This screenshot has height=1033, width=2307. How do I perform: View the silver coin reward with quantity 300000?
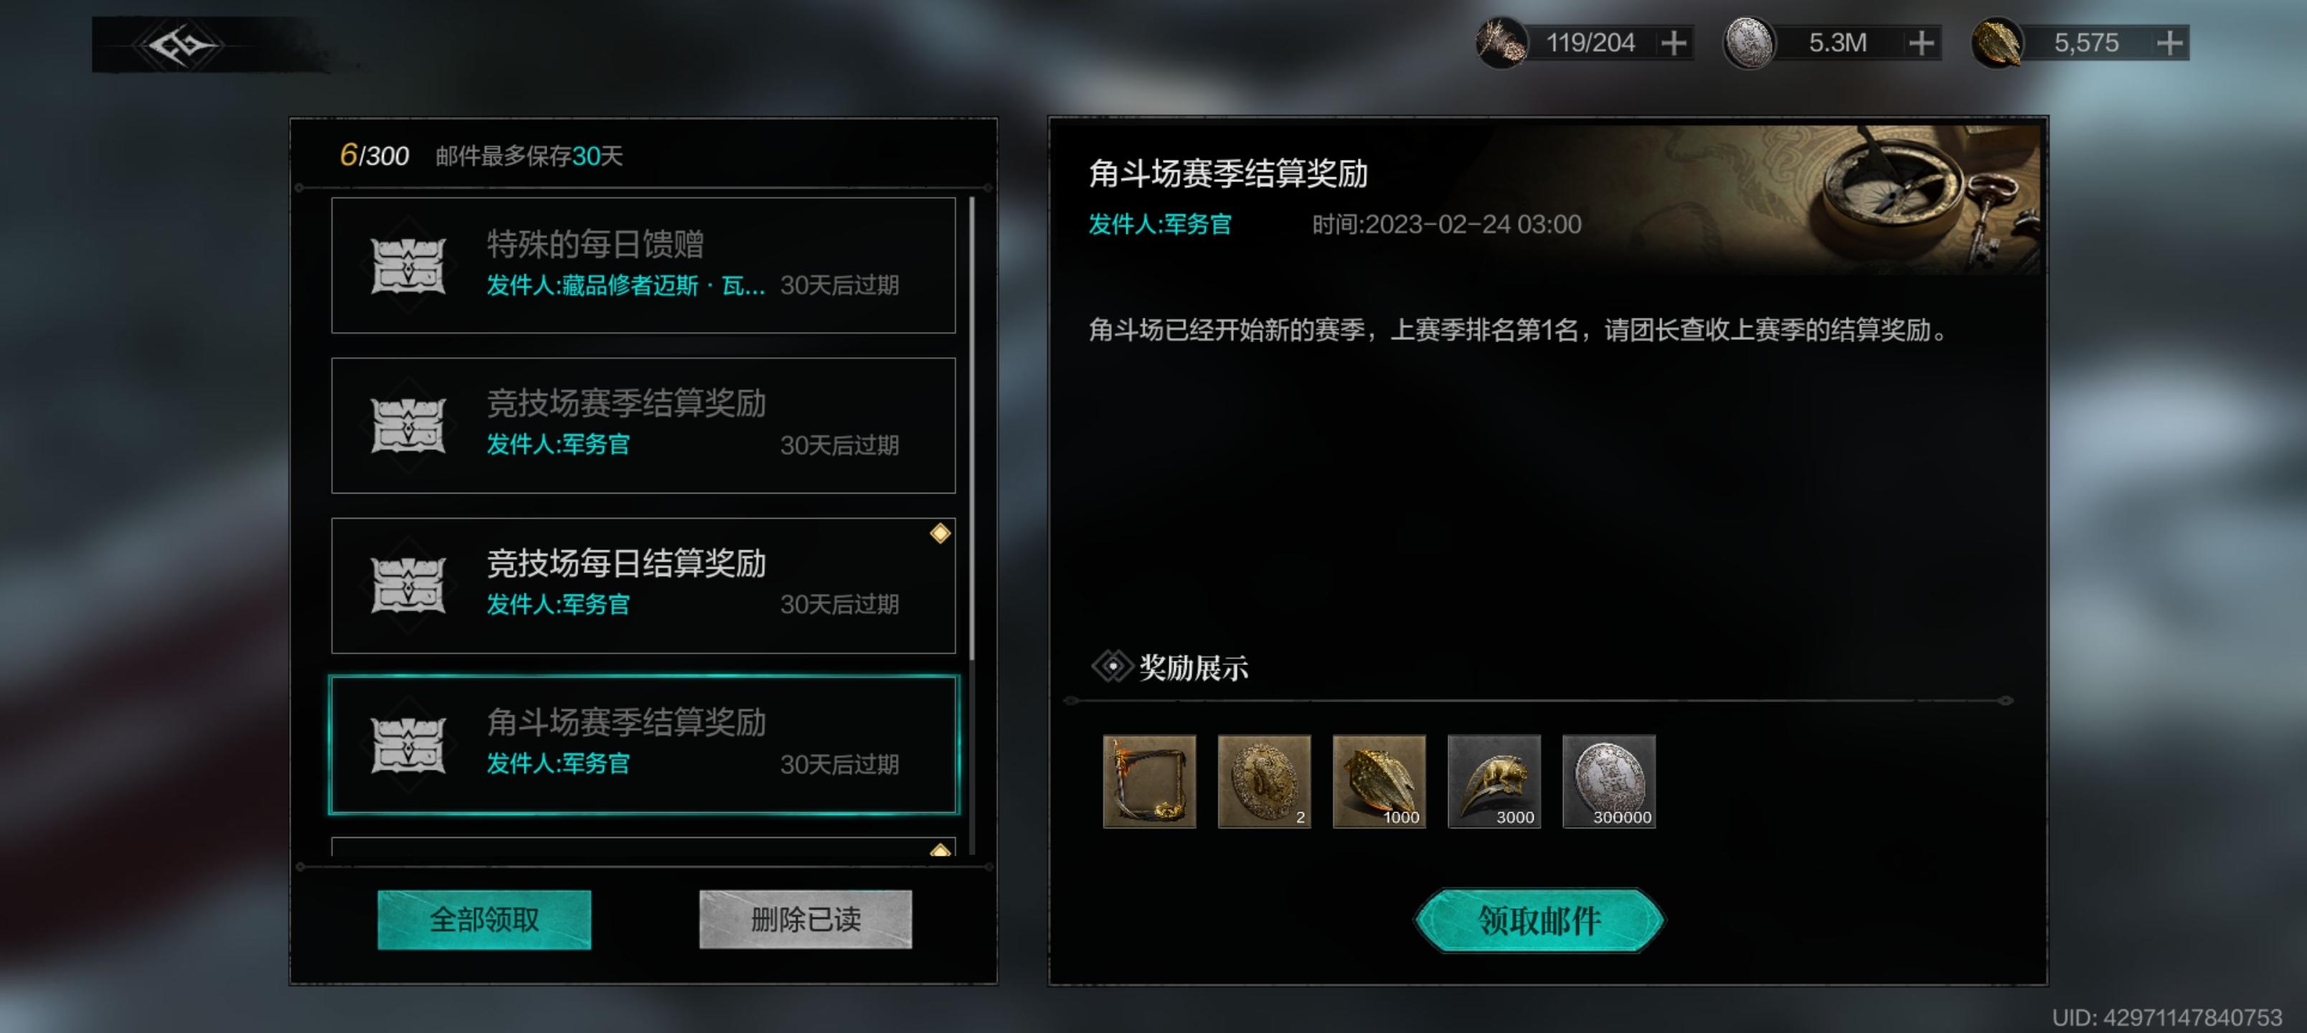1608,781
